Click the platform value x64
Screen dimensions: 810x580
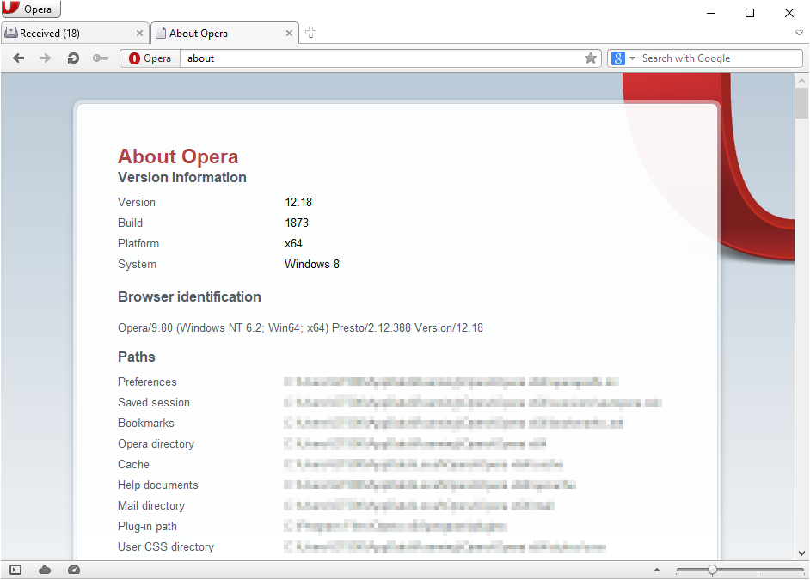point(293,243)
